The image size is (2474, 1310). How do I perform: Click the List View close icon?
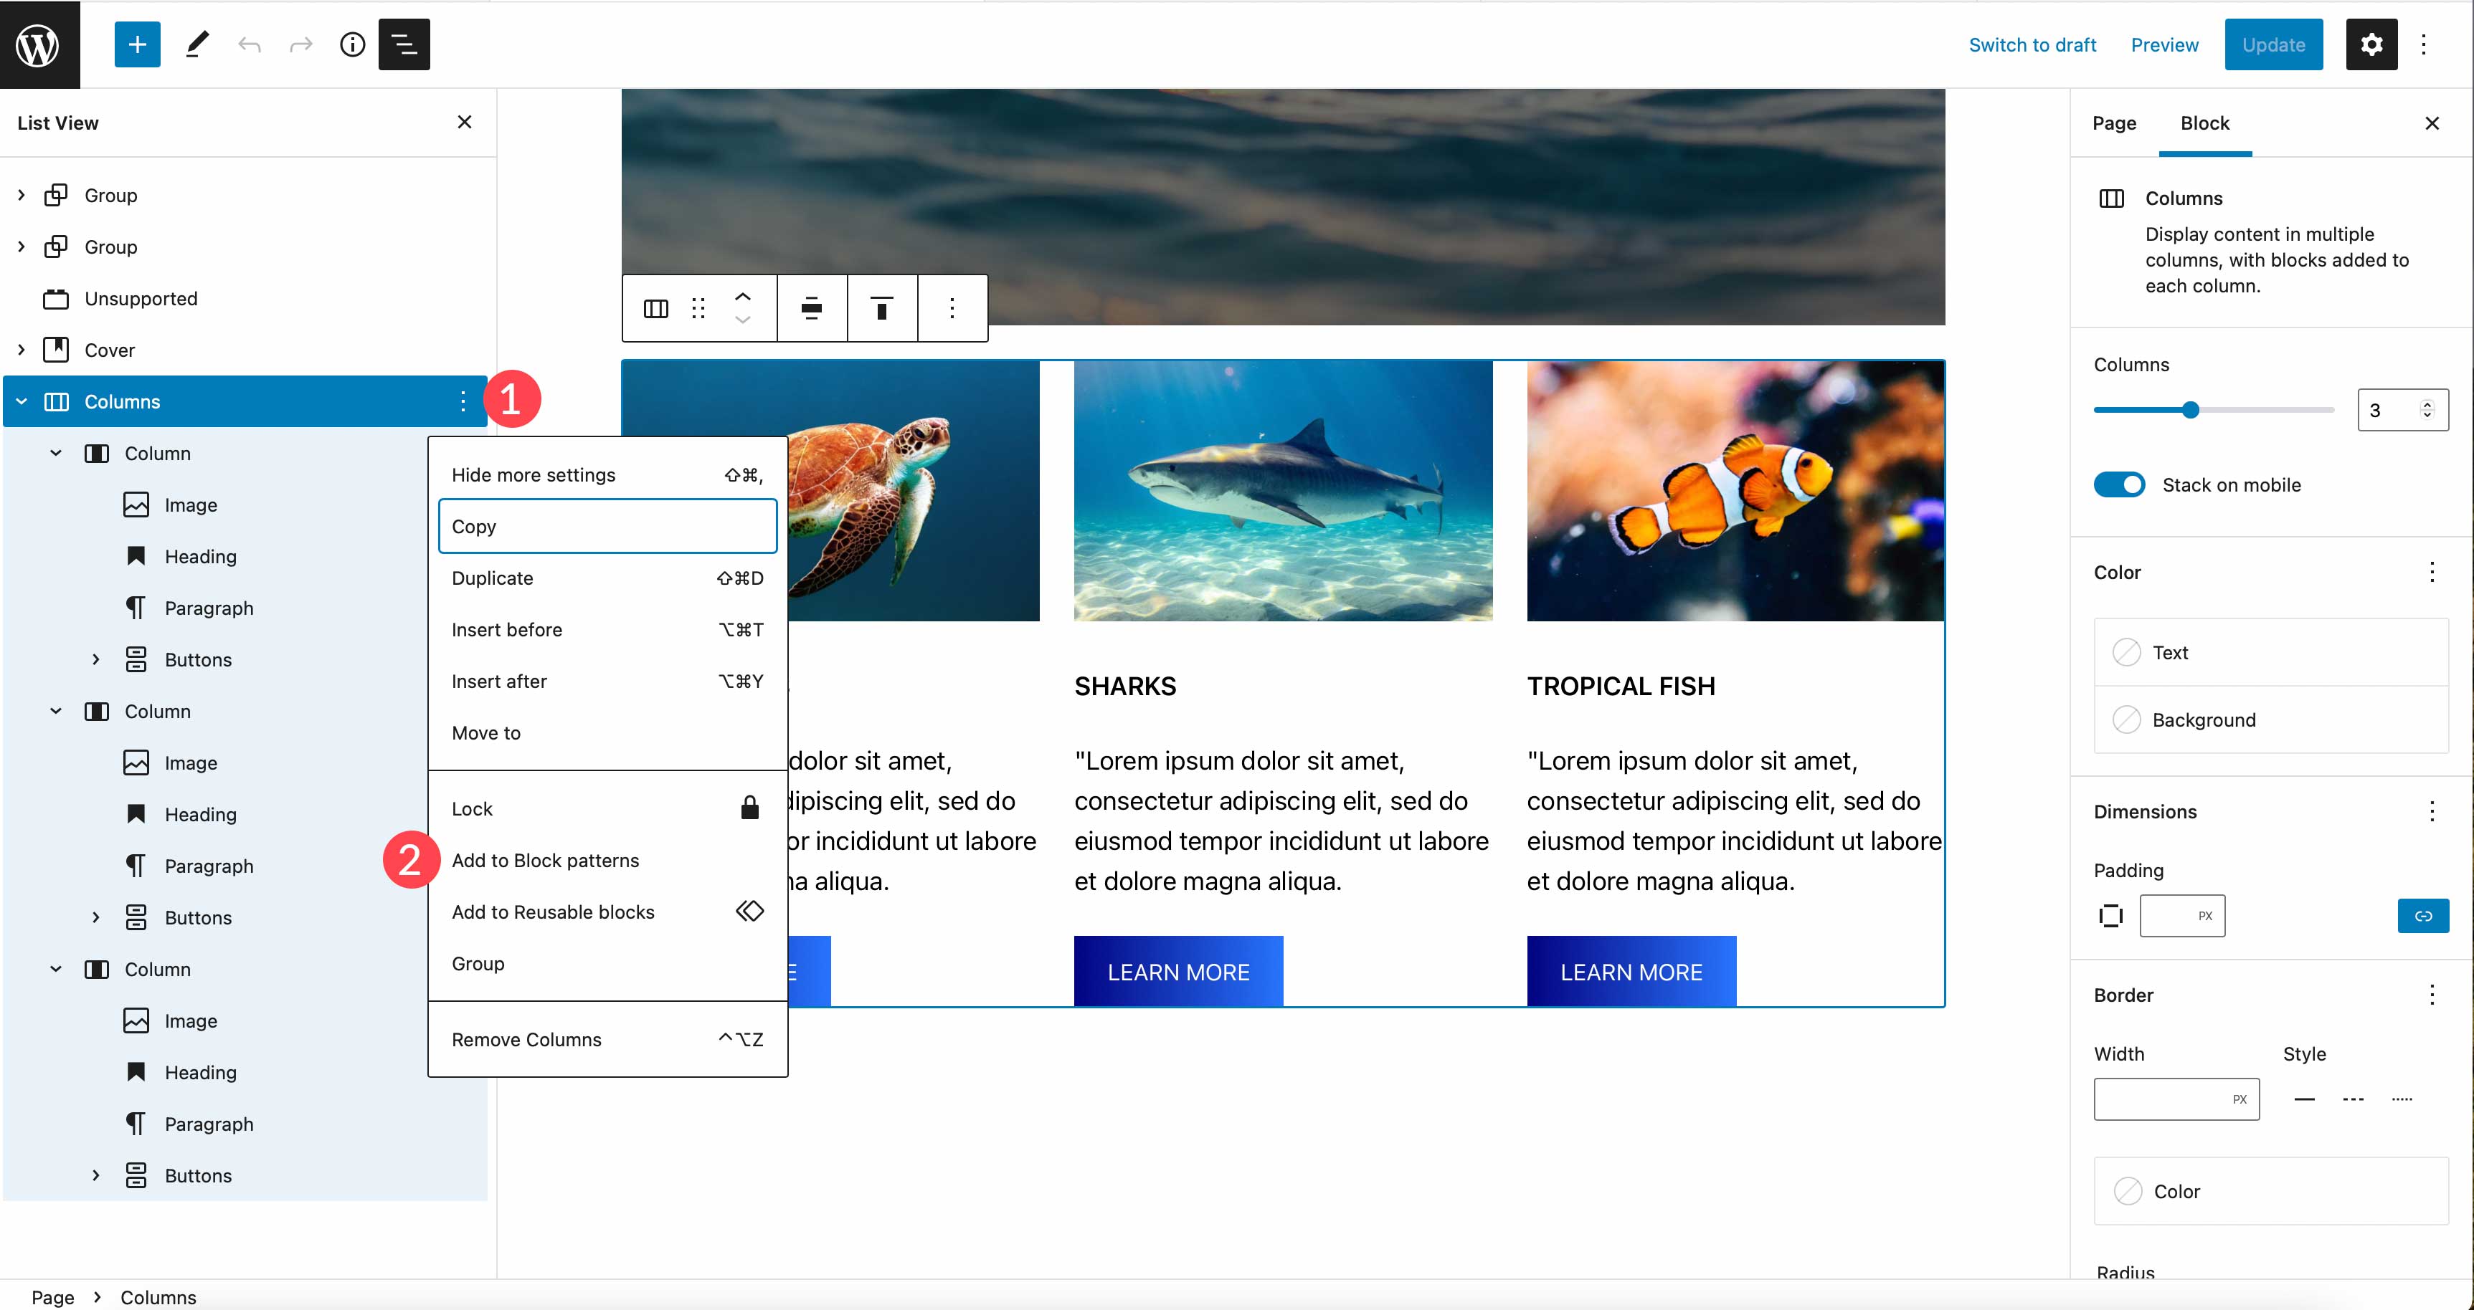(465, 121)
